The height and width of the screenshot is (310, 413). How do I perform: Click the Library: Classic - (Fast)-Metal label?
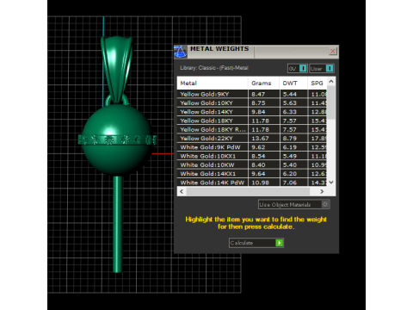[214, 68]
